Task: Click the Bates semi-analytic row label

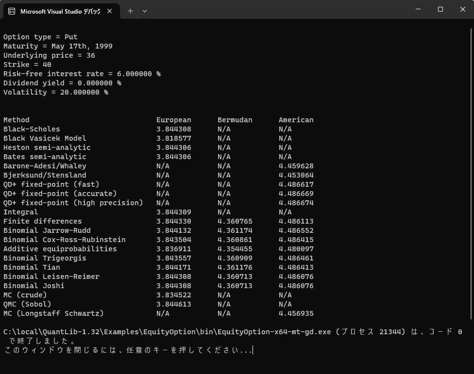Action: 45,157
